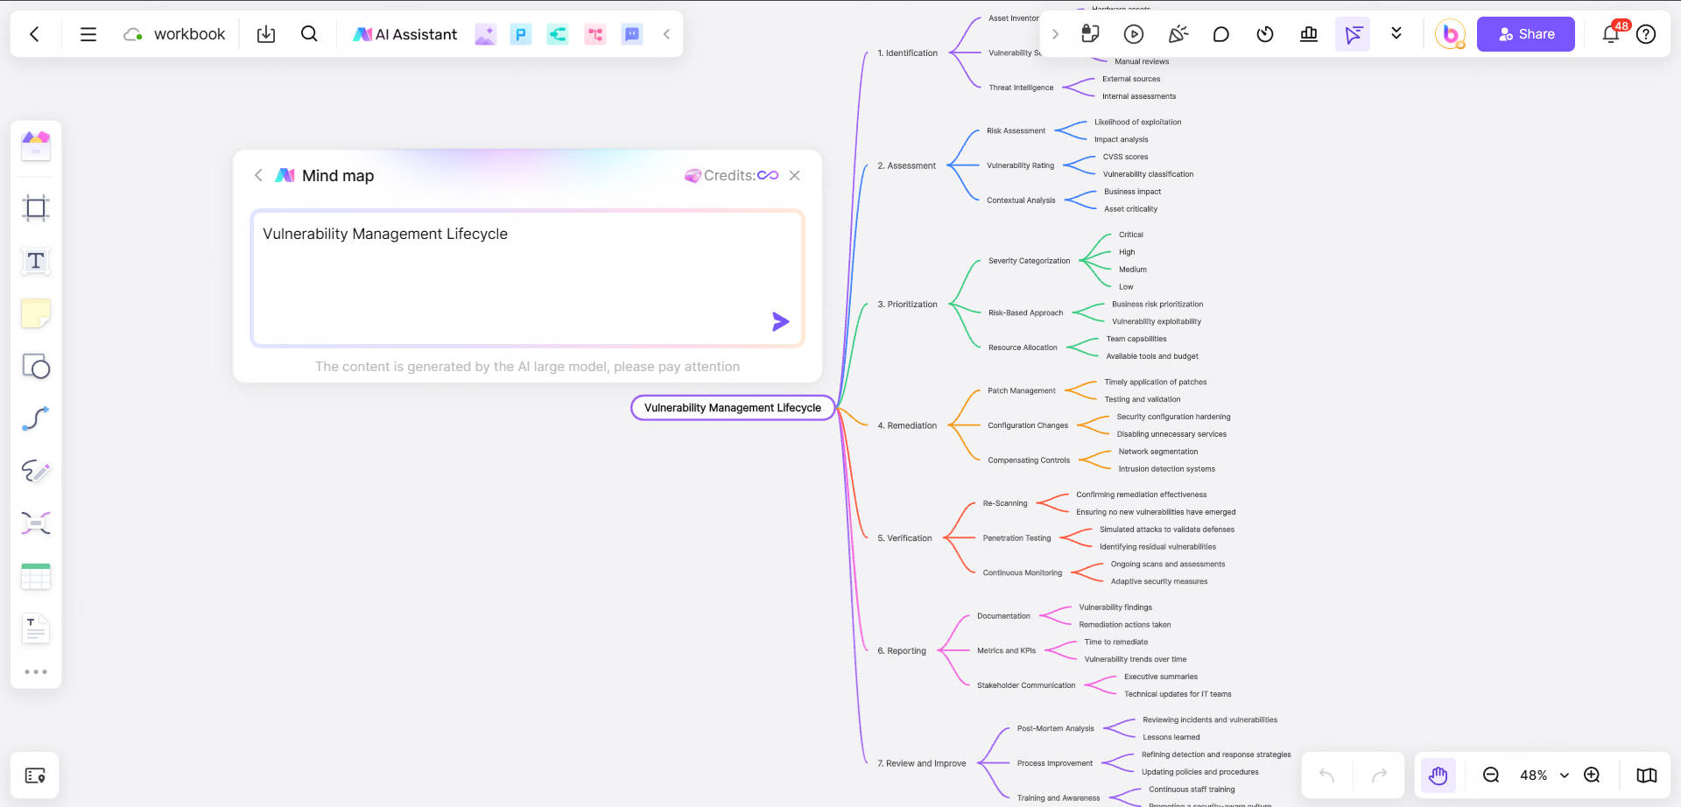Image resolution: width=1681 pixels, height=807 pixels.
Task: Select the Connector tool
Action: click(x=35, y=418)
